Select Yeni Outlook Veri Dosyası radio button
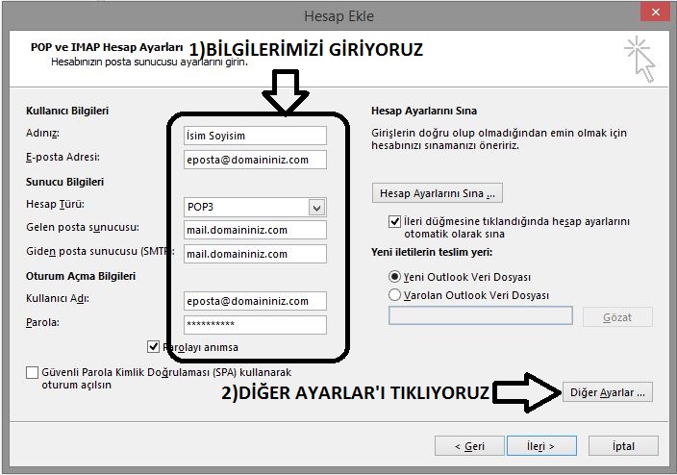Viewport: 677px width, 475px height. click(x=395, y=277)
